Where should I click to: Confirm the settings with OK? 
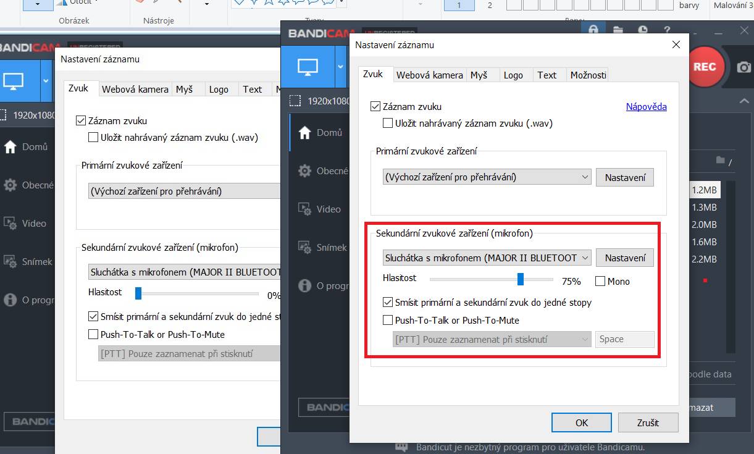coord(582,422)
